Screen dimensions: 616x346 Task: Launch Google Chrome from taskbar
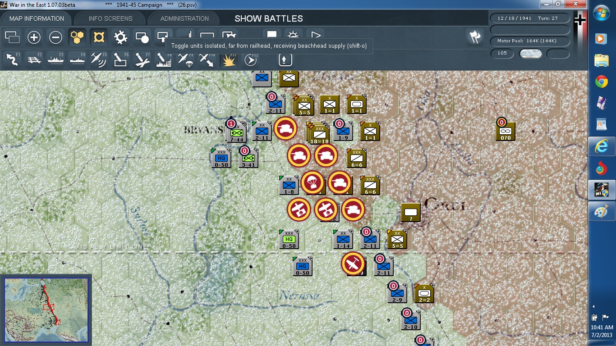pyautogui.click(x=602, y=82)
